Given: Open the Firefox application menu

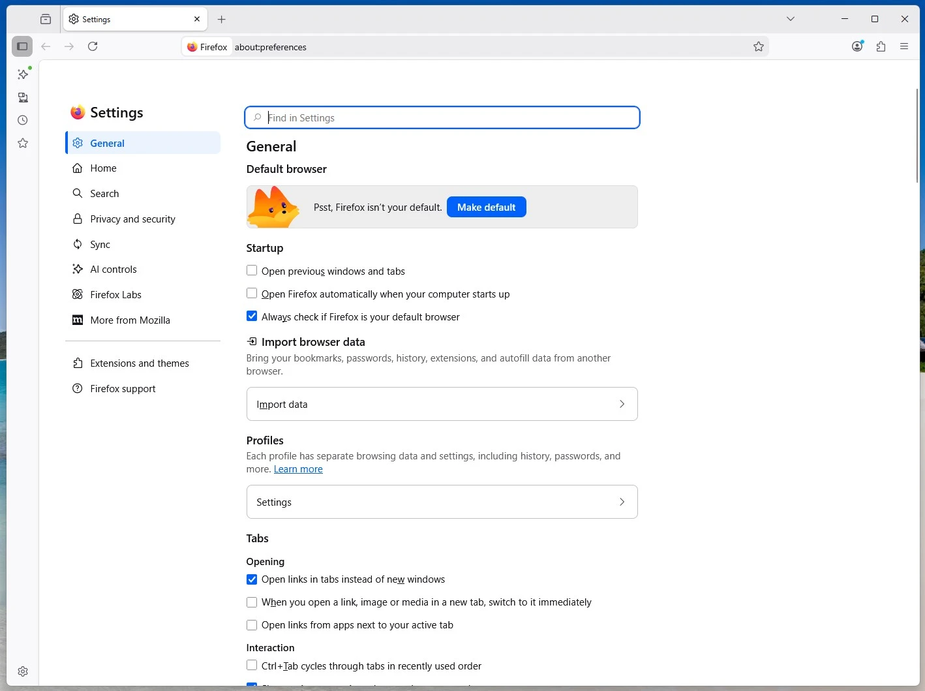Looking at the screenshot, I should tap(904, 46).
